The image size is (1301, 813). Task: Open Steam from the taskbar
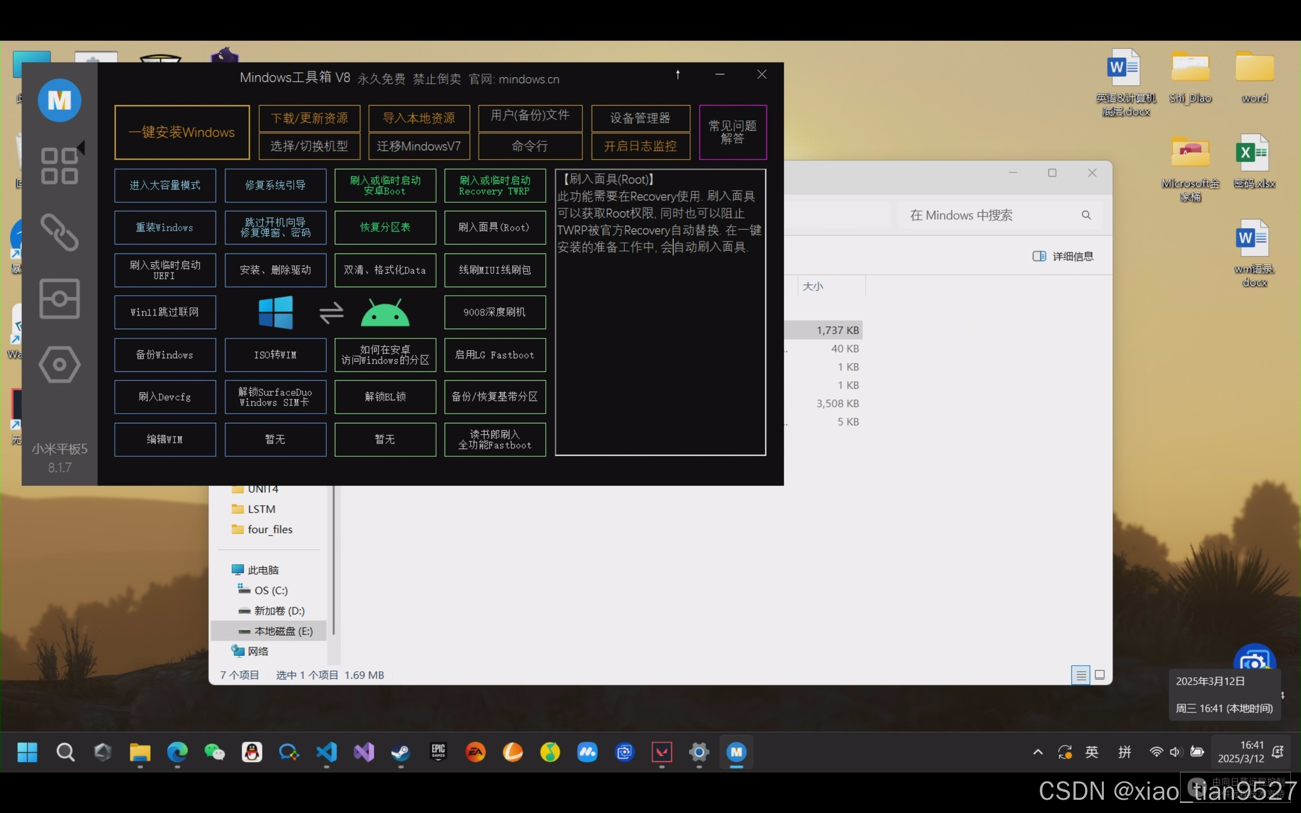(x=401, y=752)
